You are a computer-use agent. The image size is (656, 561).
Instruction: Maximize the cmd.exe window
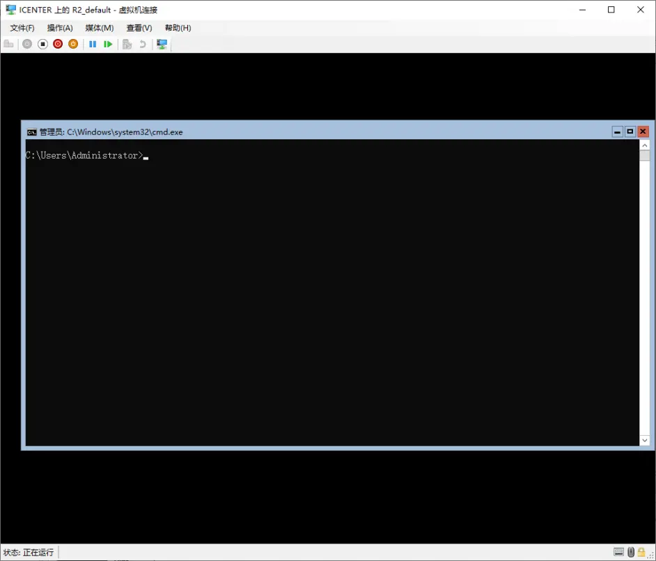630,132
